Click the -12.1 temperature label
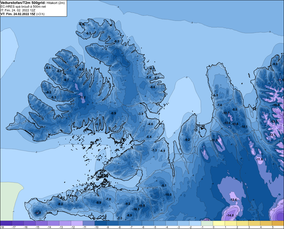The height and width of the screenshot is (229, 284). pyautogui.click(x=272, y=135)
